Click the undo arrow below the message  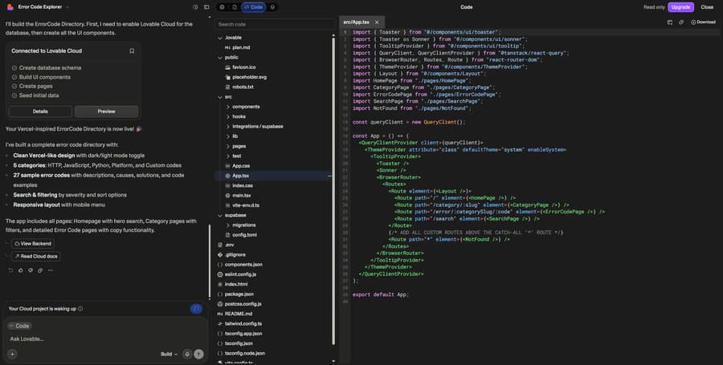pos(10,270)
